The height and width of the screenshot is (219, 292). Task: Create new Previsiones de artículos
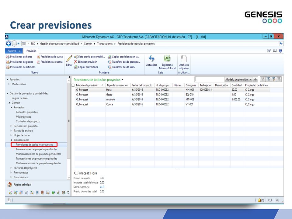pos(21,67)
